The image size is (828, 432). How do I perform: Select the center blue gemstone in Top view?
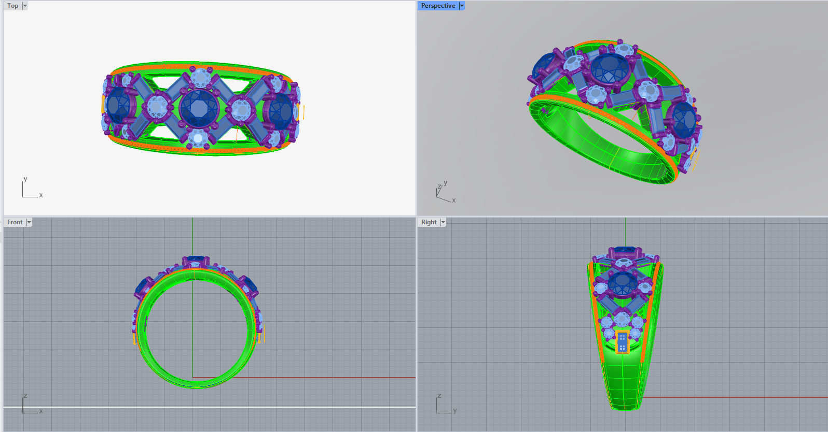coord(199,108)
